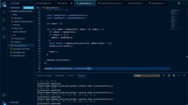
Task: Create a new terminal with plus icon
Action: click(x=164, y=76)
